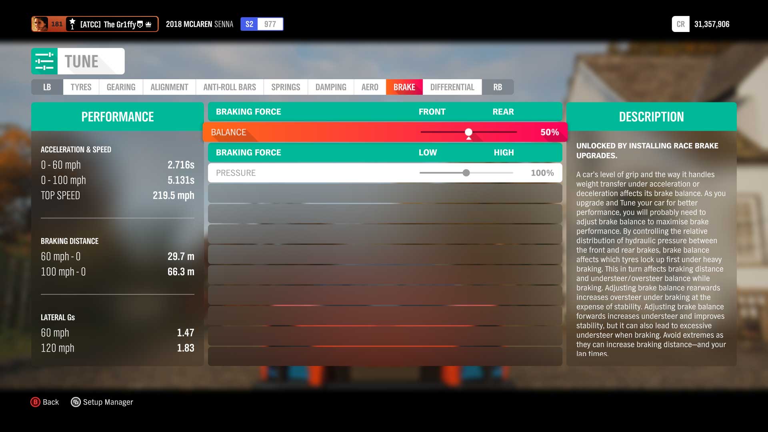Click the 1.47 lateral Gs value

186,333
